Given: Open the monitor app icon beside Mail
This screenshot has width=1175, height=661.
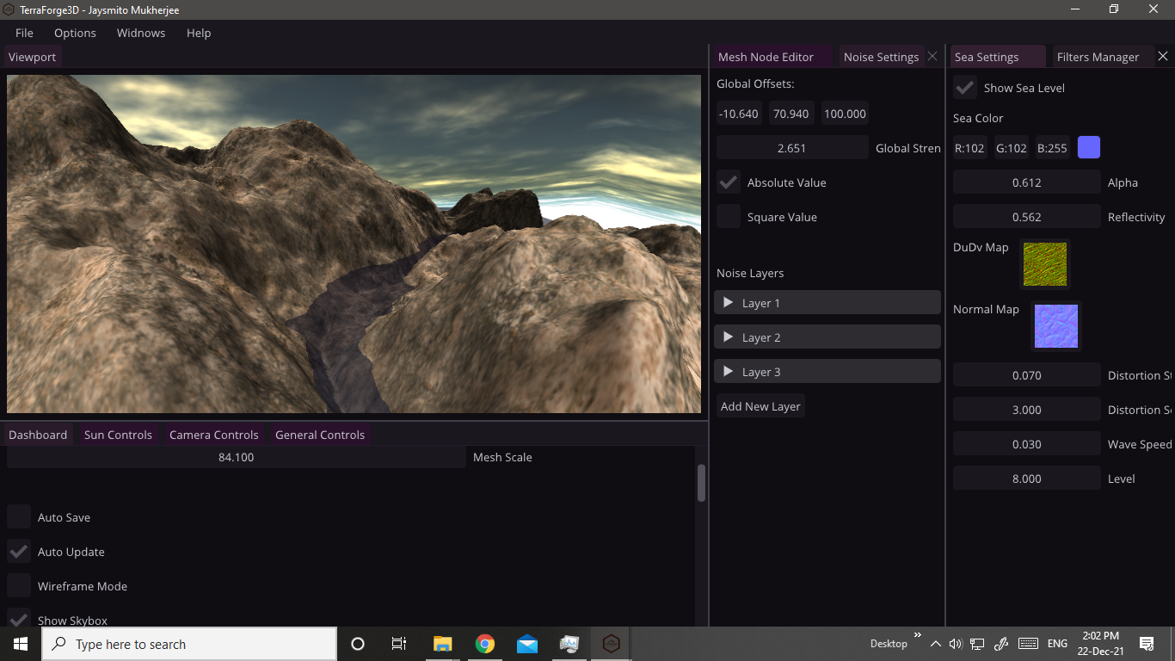Looking at the screenshot, I should click(569, 644).
